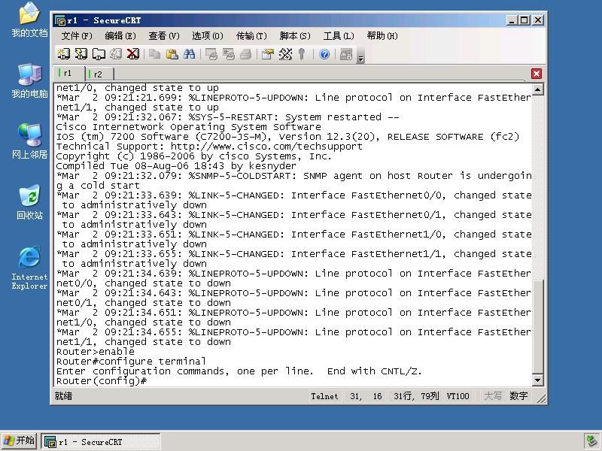Maximize the SecureCRT window
Image resolution: width=602 pixels, height=451 pixels.
pos(524,20)
